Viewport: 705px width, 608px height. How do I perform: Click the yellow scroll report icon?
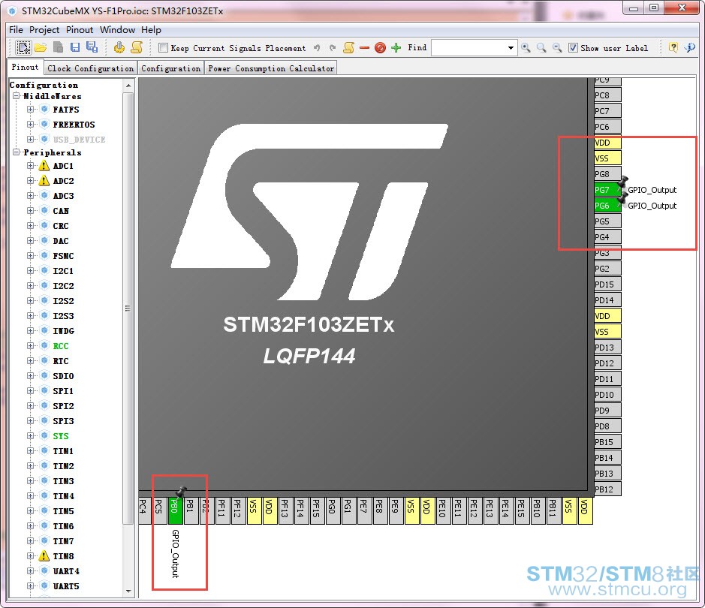pos(137,47)
